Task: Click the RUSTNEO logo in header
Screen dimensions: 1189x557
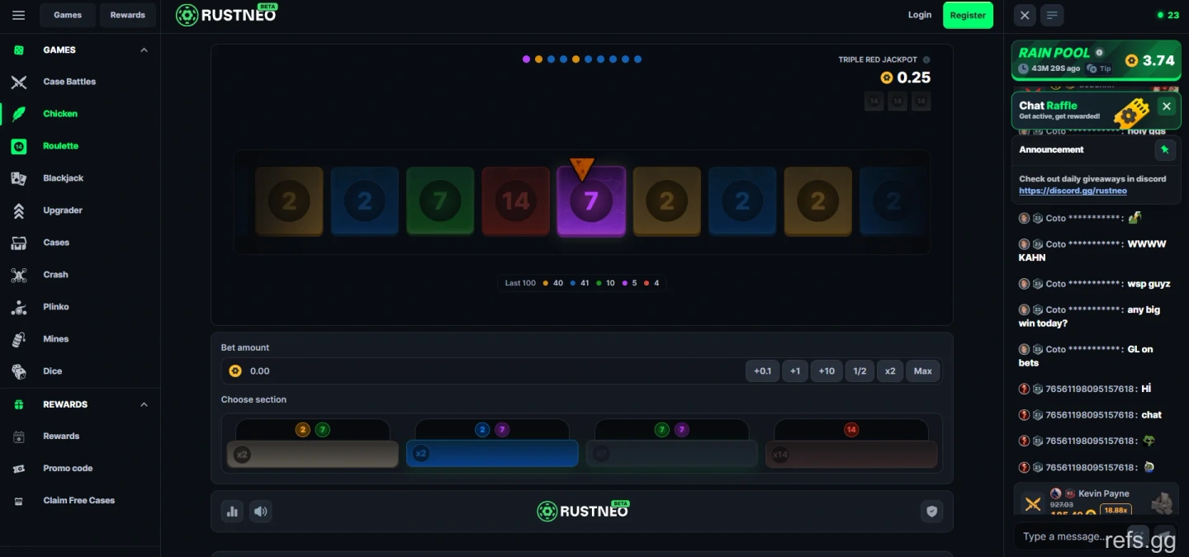Action: (x=227, y=15)
